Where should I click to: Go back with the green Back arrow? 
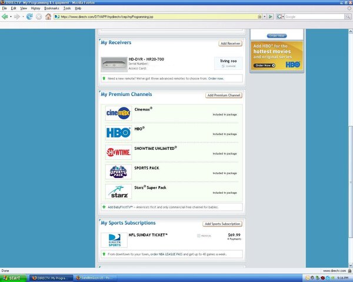[x=5, y=16]
